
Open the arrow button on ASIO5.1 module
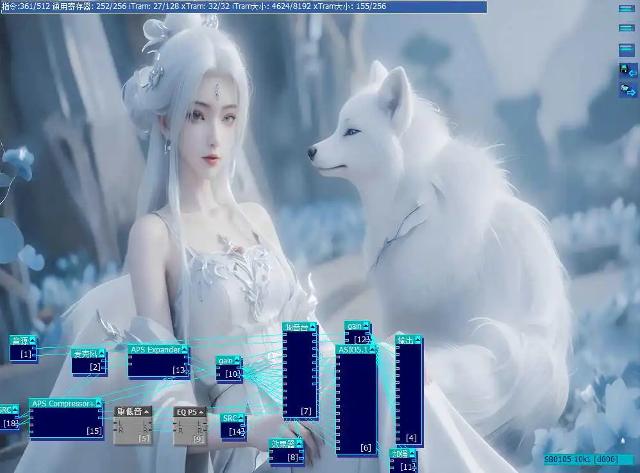tap(372, 349)
